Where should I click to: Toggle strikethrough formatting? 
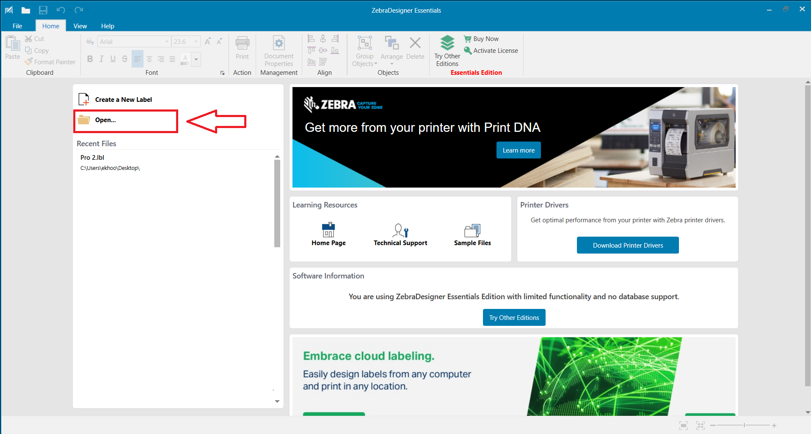[124, 59]
